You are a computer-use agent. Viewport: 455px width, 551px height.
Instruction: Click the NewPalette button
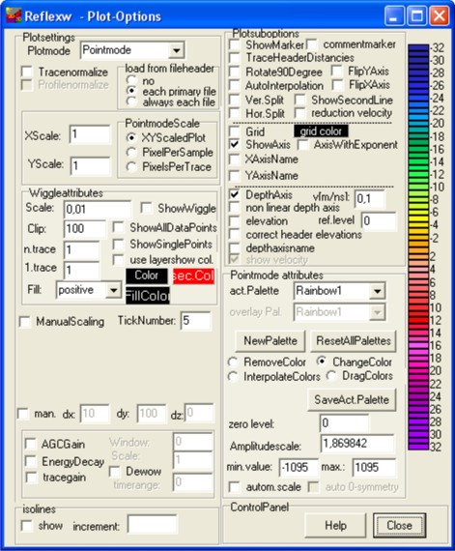click(x=270, y=341)
